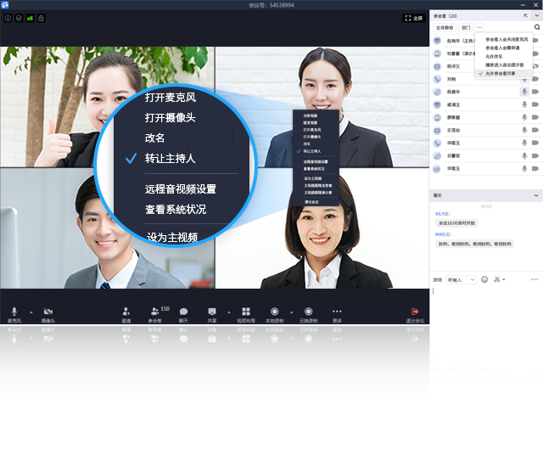Select bottom-left video tile of man

(x=107, y=228)
